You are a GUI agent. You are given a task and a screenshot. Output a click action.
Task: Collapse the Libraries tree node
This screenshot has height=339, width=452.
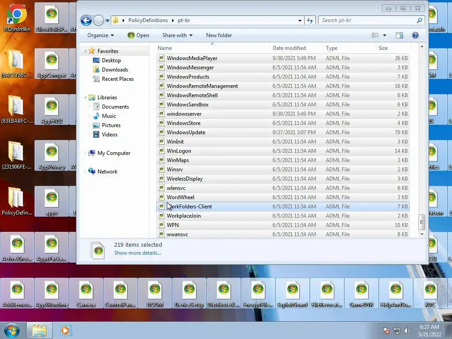pos(85,98)
